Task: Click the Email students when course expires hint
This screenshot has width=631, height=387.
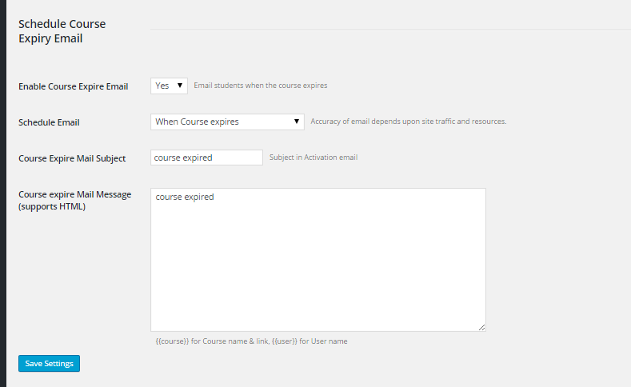Action: tap(261, 86)
